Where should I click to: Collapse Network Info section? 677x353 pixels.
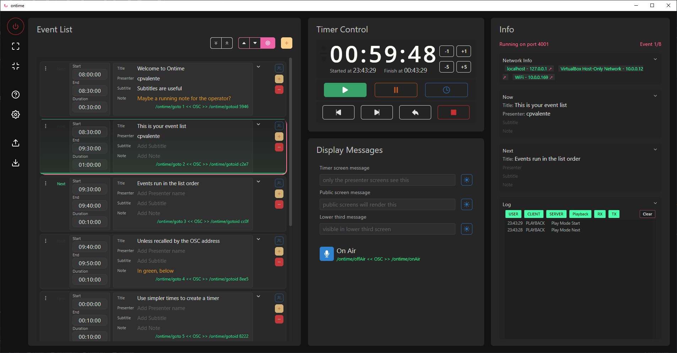point(655,59)
